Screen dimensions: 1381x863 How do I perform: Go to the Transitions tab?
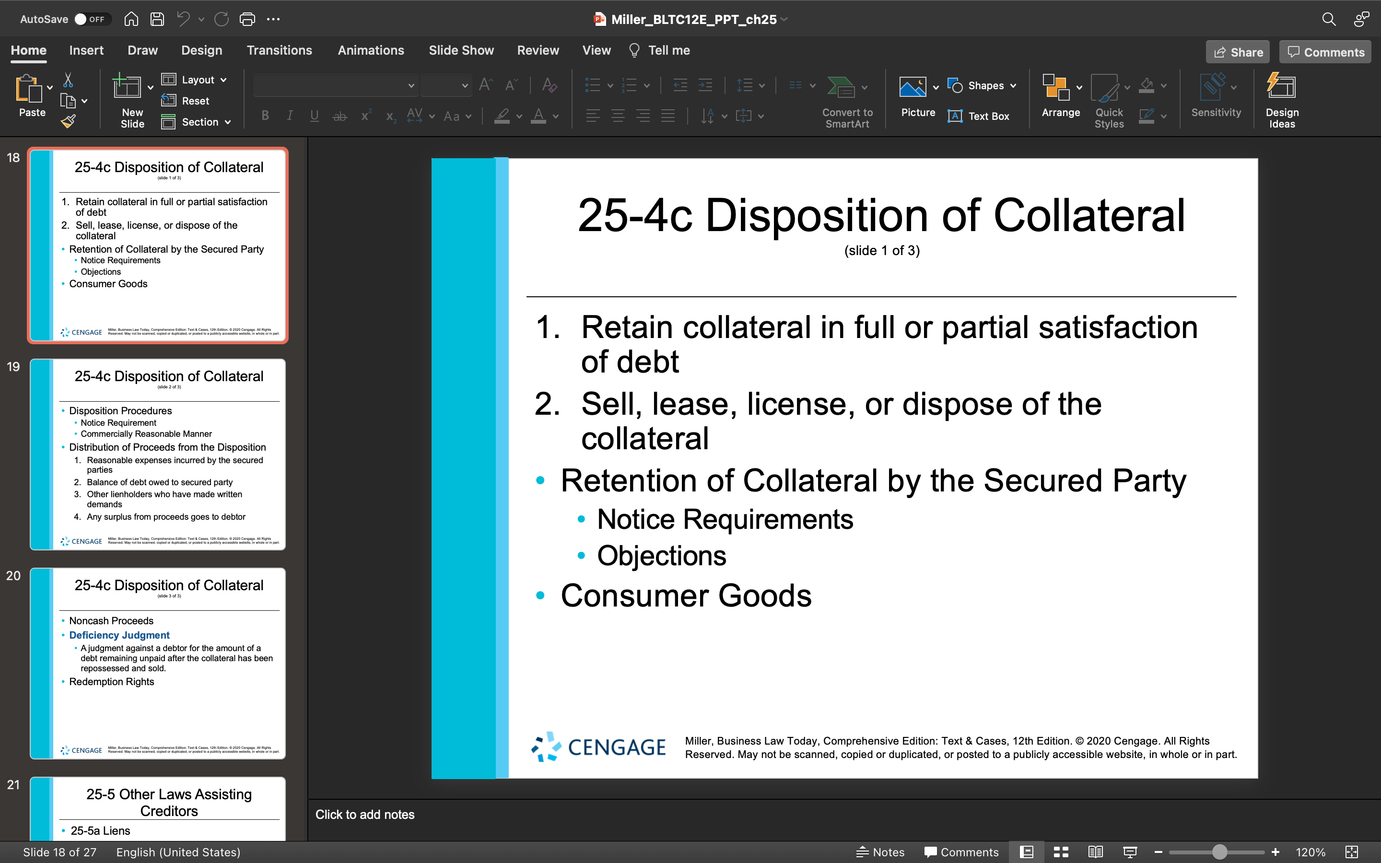tap(279, 50)
